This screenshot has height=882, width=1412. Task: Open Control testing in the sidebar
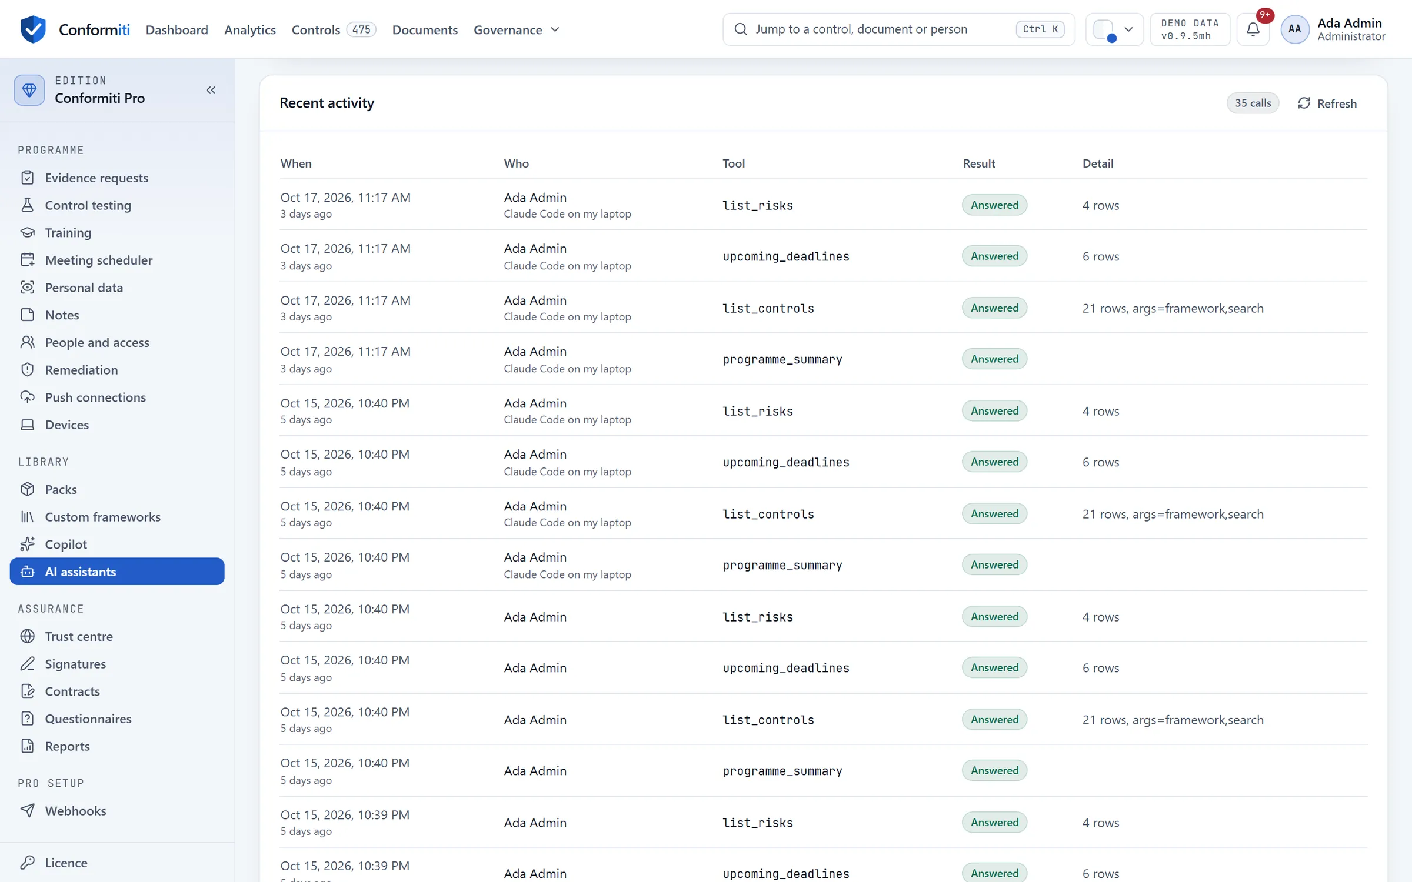point(117,205)
